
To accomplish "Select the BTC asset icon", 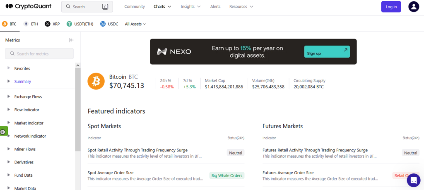I will pyautogui.click(x=5, y=24).
